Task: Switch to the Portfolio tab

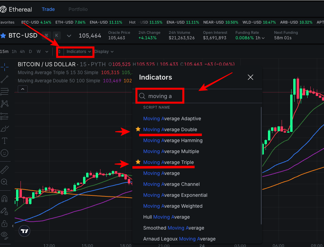Action: tap(78, 9)
